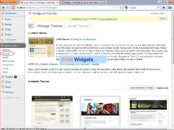Viewport: 174px width, 130px height.
Task: Click the Tools icon in sidebar
Action: point(2,87)
